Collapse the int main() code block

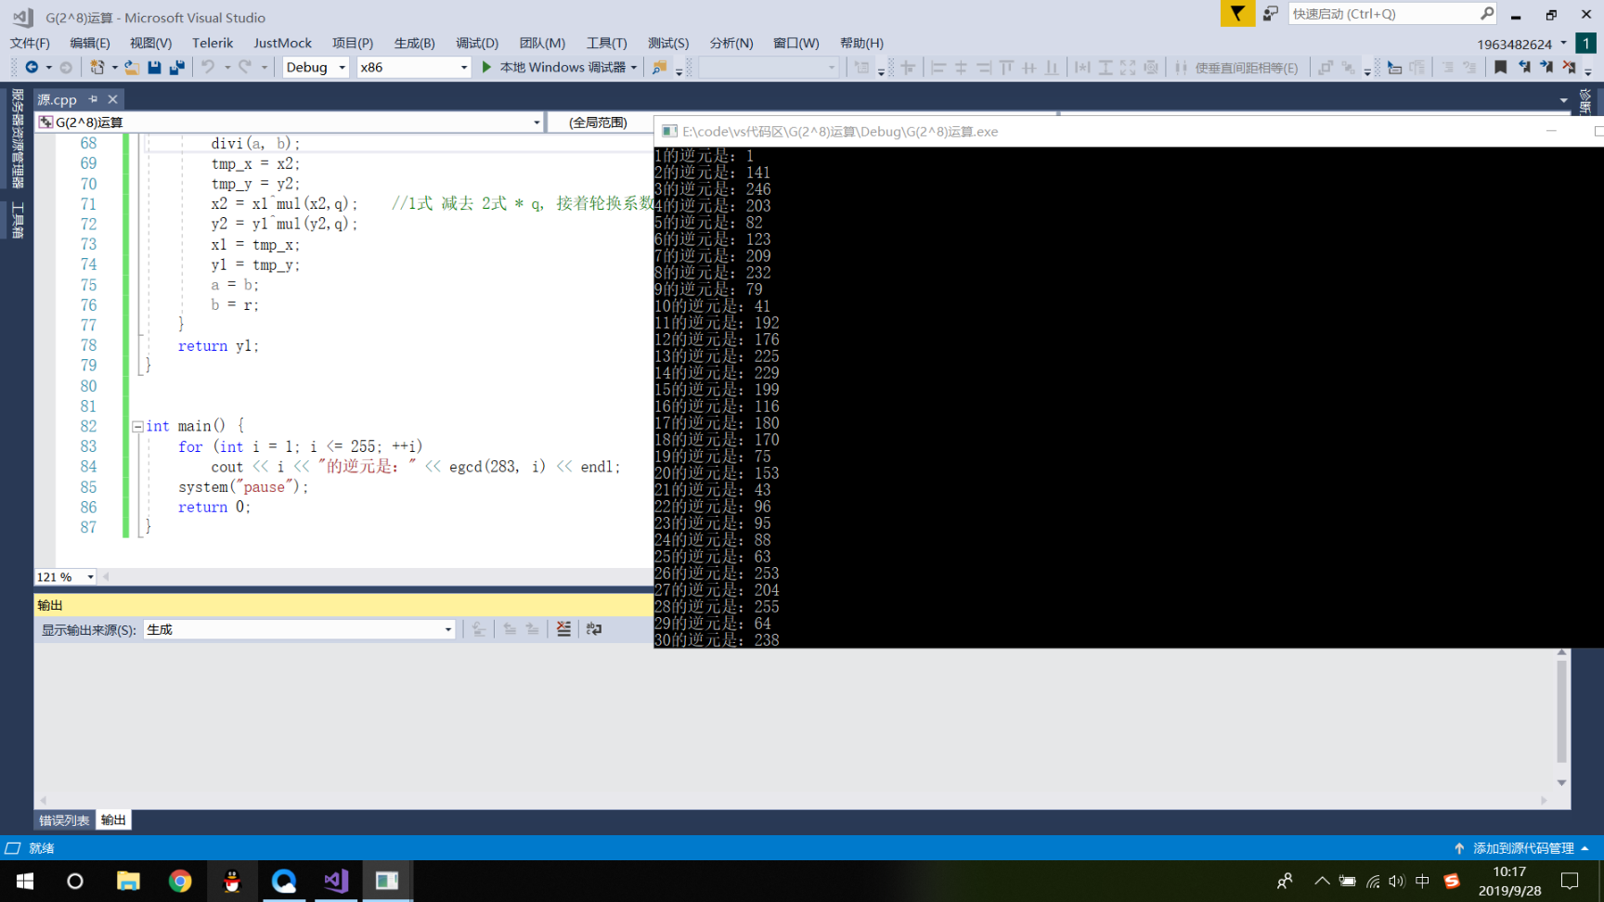pyautogui.click(x=137, y=427)
